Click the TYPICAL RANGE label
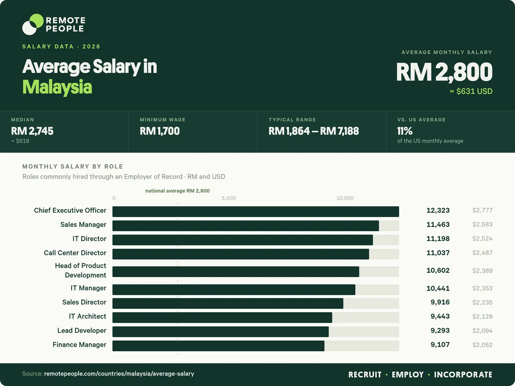Image resolution: width=515 pixels, height=386 pixels. [x=292, y=120]
